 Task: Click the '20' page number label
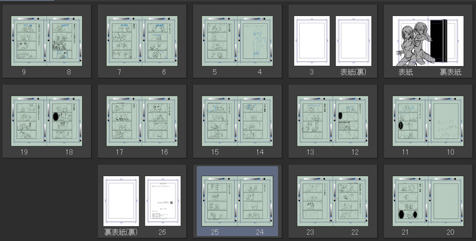coord(450,232)
